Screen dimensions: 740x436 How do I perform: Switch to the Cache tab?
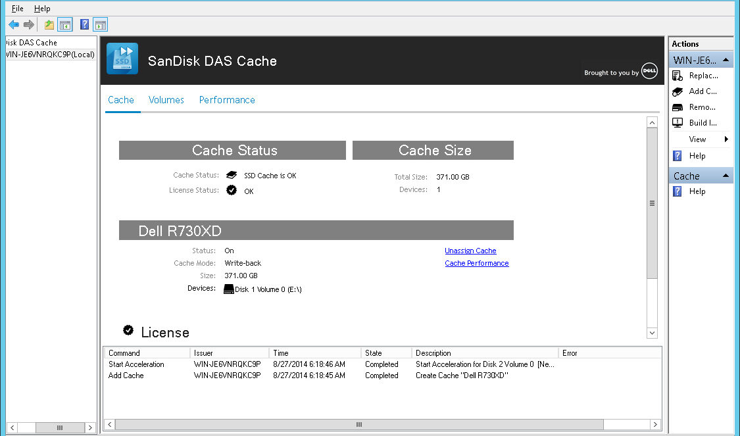click(x=121, y=100)
